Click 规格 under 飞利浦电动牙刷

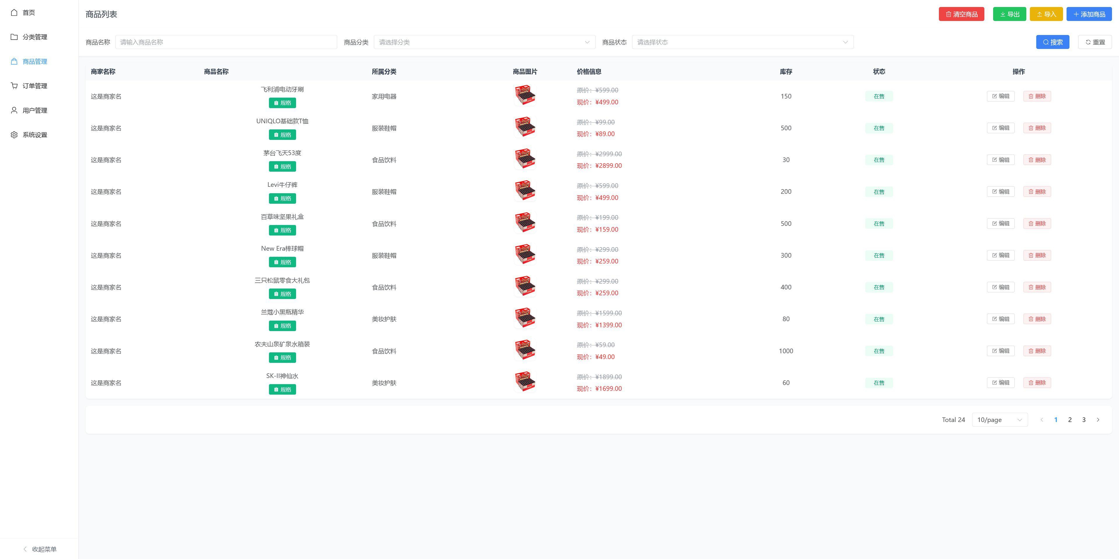(x=282, y=103)
